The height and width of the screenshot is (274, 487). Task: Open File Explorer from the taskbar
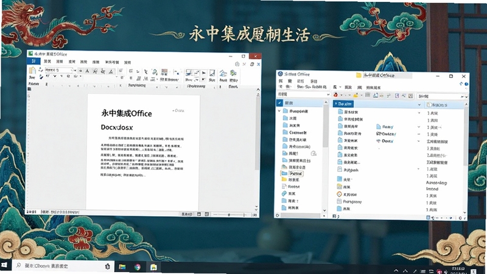point(122,267)
